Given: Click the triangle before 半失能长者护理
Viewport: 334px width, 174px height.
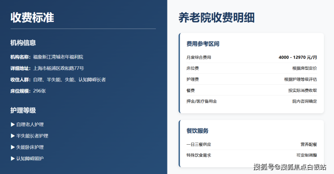Looking at the screenshot, I should (13, 136).
